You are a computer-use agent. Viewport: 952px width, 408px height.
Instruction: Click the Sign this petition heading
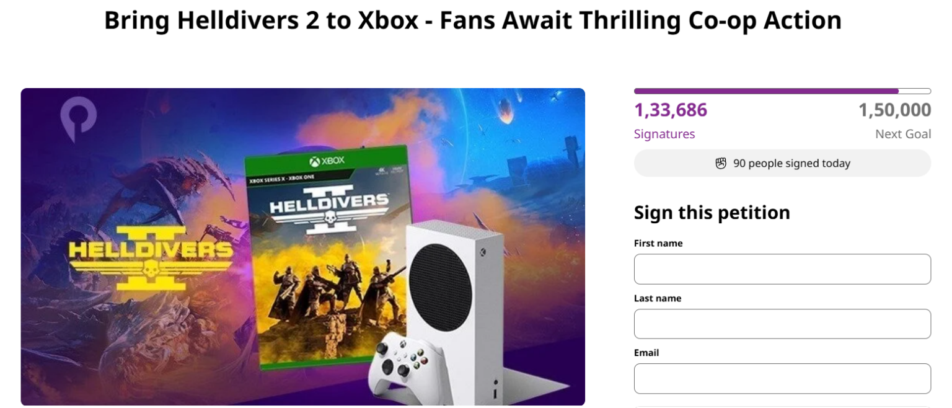coord(712,213)
